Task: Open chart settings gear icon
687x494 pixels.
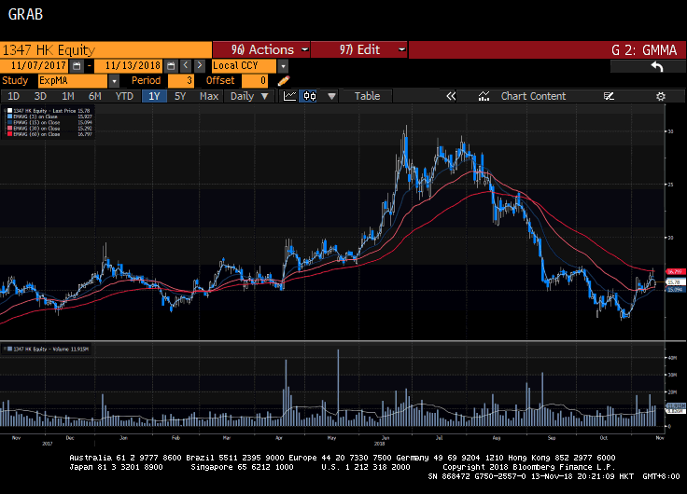Action: (661, 96)
